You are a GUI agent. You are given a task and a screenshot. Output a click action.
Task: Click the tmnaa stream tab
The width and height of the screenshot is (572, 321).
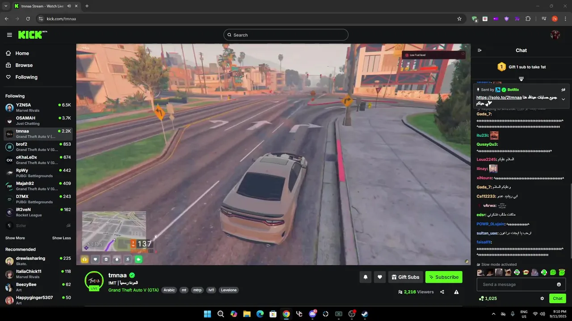click(46, 6)
